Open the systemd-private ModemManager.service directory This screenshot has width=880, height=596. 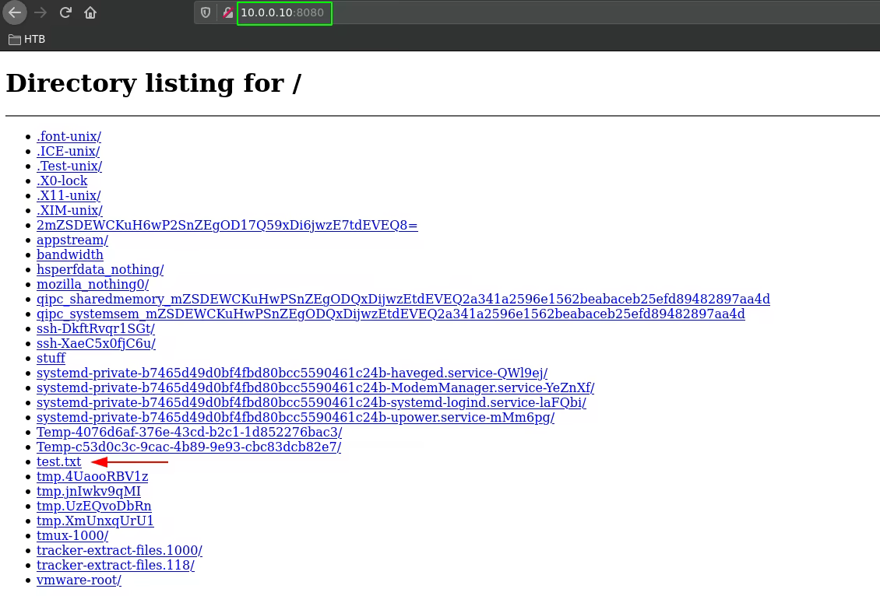click(315, 388)
